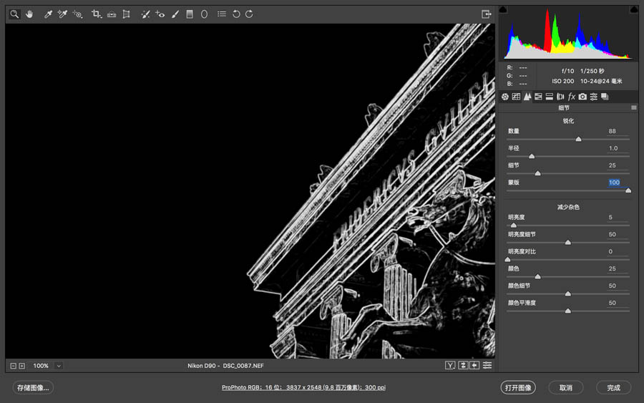
Task: Select the Red Eye Removal tool
Action: point(160,14)
